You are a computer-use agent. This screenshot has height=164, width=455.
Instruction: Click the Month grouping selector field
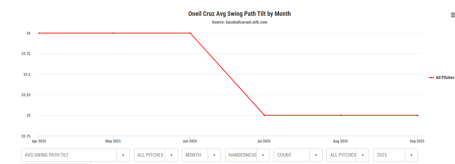[x=195, y=155]
